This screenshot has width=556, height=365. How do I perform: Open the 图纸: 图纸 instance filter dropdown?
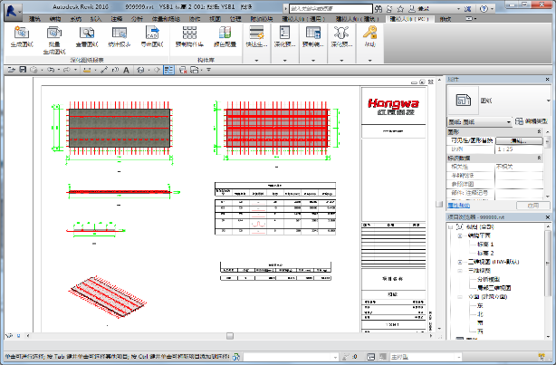(x=479, y=121)
